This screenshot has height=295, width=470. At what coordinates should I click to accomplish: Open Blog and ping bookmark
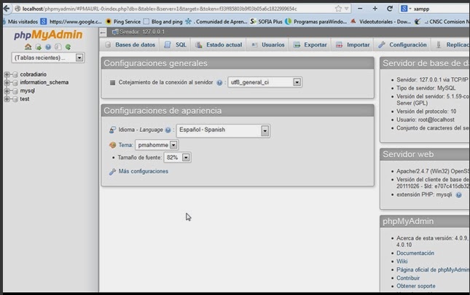pyautogui.click(x=162, y=22)
